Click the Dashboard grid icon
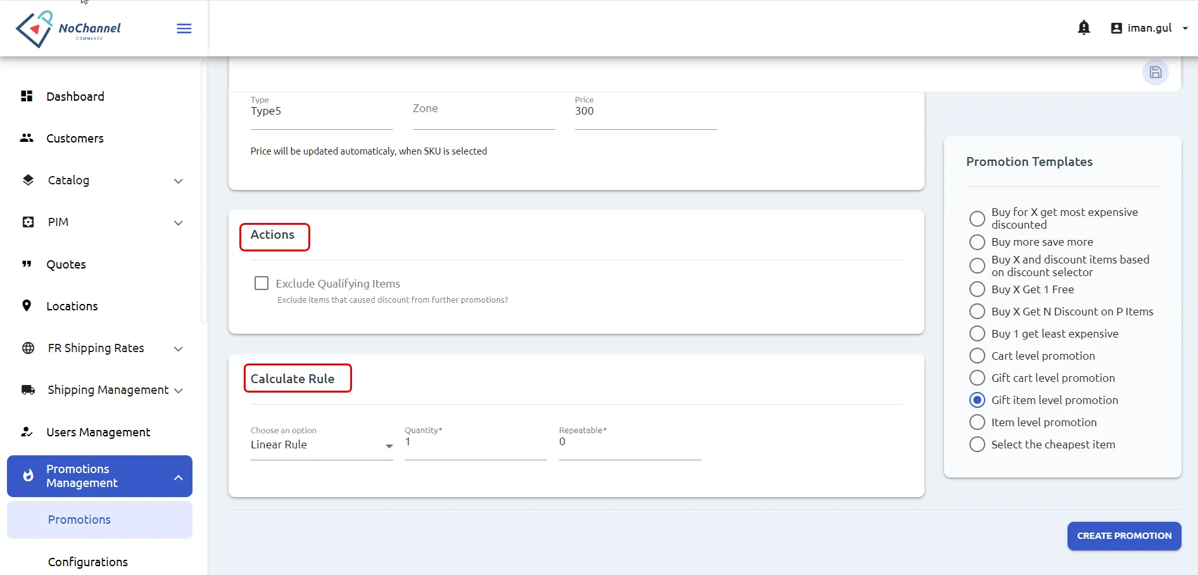This screenshot has width=1198, height=575. pos(27,96)
